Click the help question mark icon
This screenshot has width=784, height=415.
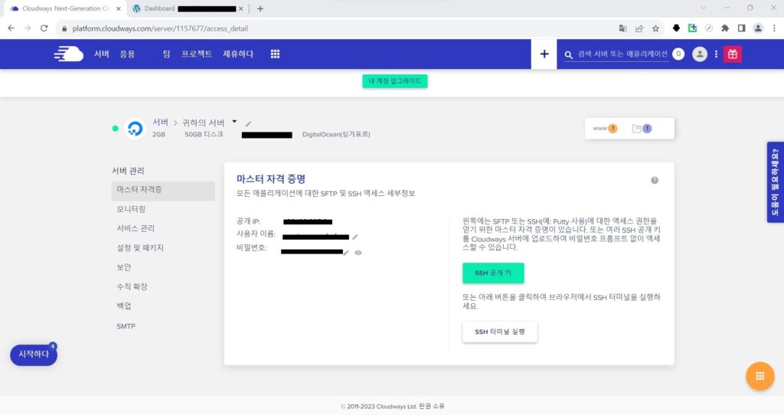[x=655, y=181]
